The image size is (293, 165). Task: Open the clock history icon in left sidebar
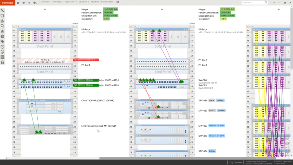point(2,47)
